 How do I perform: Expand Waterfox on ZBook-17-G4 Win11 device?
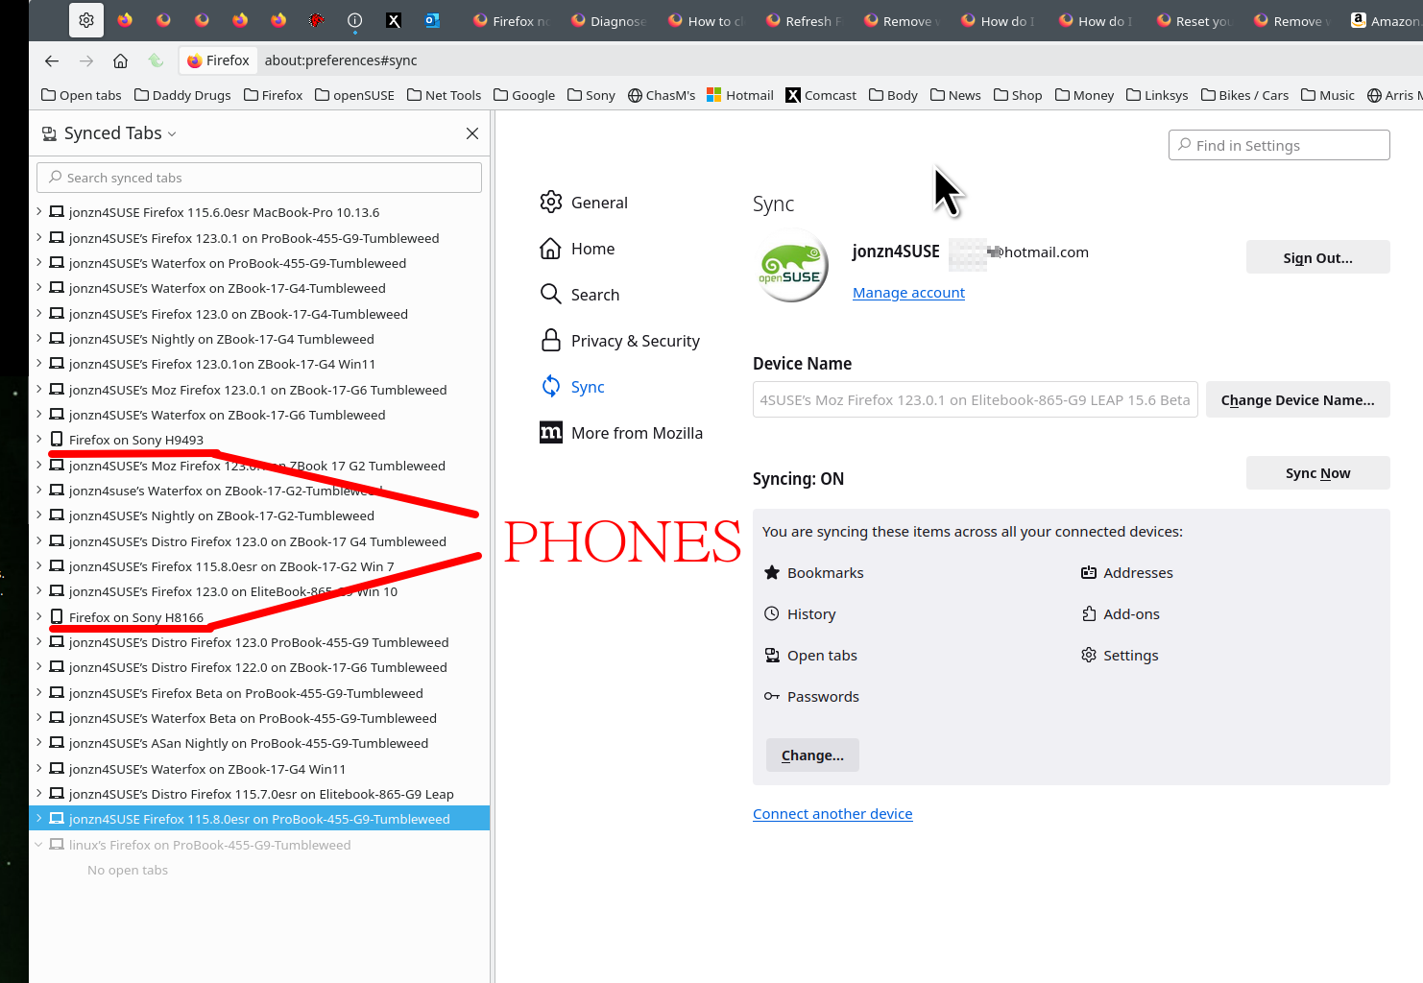pyautogui.click(x=38, y=769)
